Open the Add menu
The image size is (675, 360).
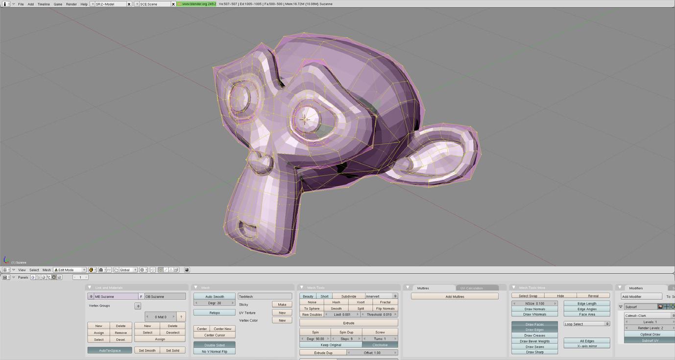[x=30, y=4]
